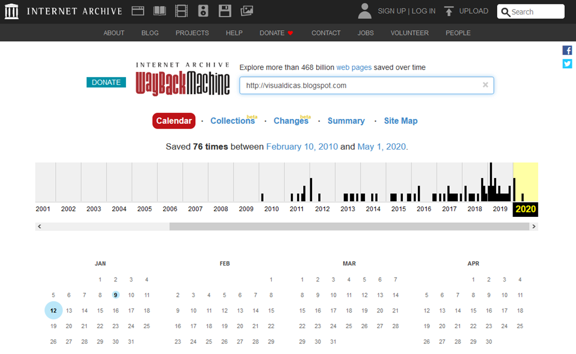Share on Twitter icon
Screen dimensions: 576x354
point(567,64)
